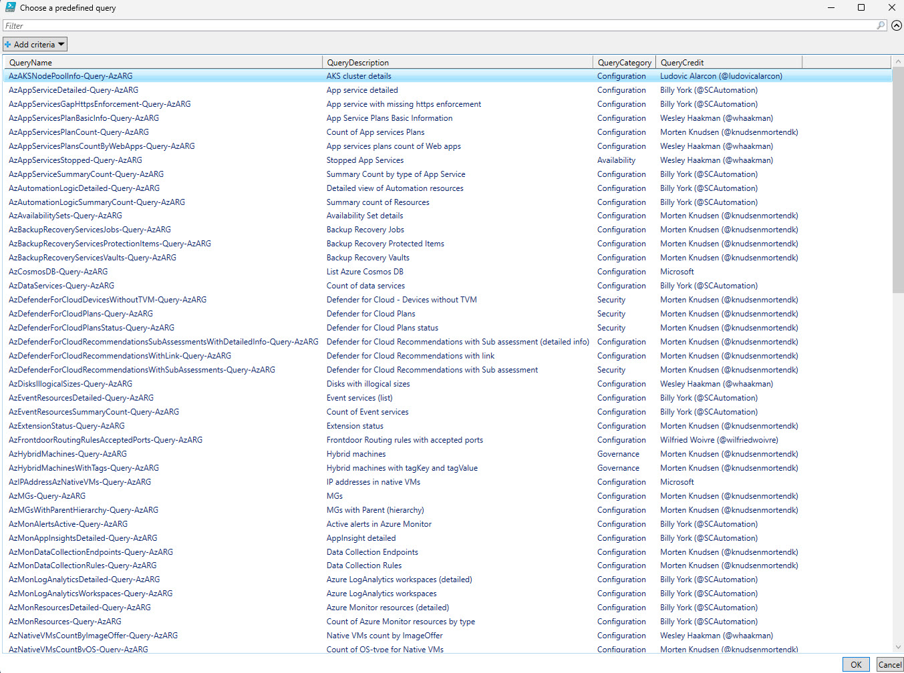Click the vertical scrollbar thumb
904x673 pixels.
(898, 180)
